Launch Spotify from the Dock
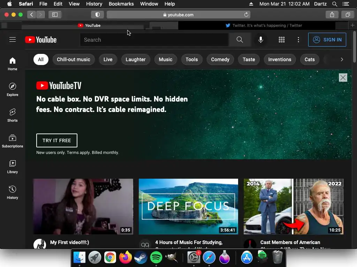 156,258
